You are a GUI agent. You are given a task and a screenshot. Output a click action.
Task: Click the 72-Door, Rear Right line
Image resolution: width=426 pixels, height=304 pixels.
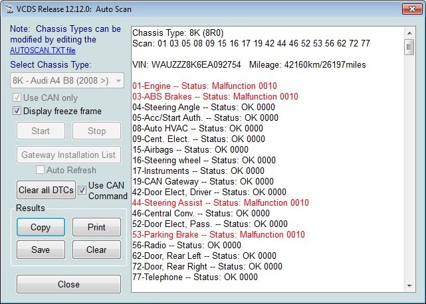207,266
